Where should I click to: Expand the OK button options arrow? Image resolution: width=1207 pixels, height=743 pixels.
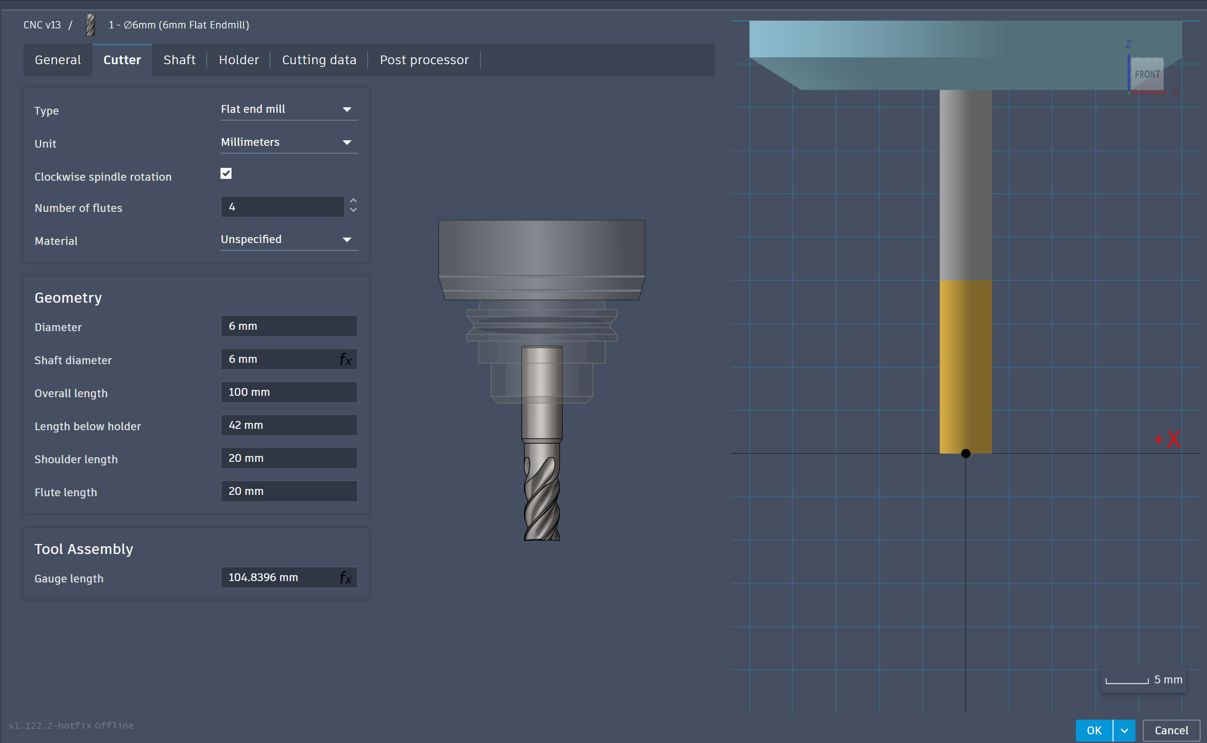coord(1124,730)
